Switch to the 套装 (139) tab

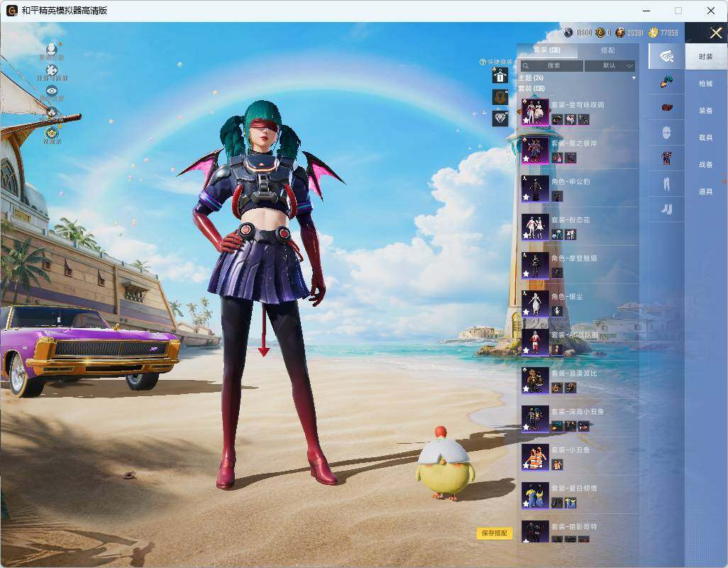pyautogui.click(x=547, y=50)
